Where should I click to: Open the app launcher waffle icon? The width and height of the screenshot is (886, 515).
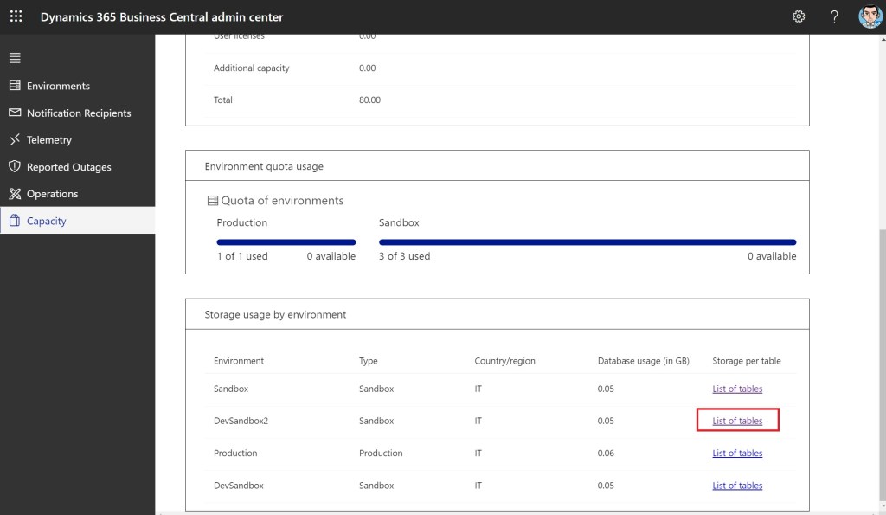(16, 16)
